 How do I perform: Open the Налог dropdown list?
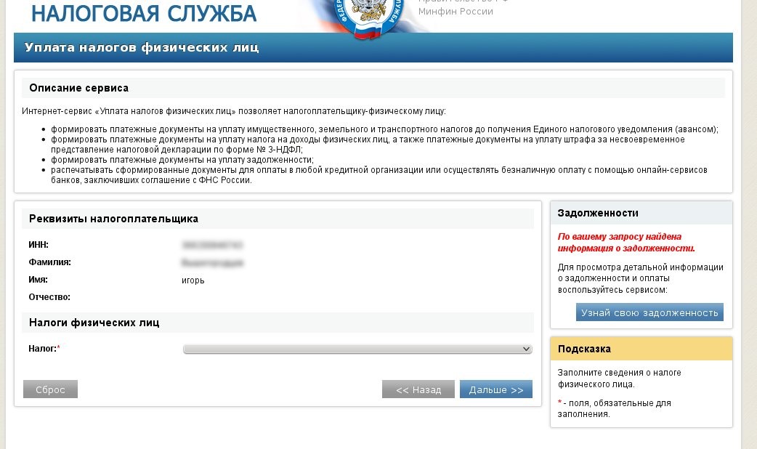[x=357, y=349]
